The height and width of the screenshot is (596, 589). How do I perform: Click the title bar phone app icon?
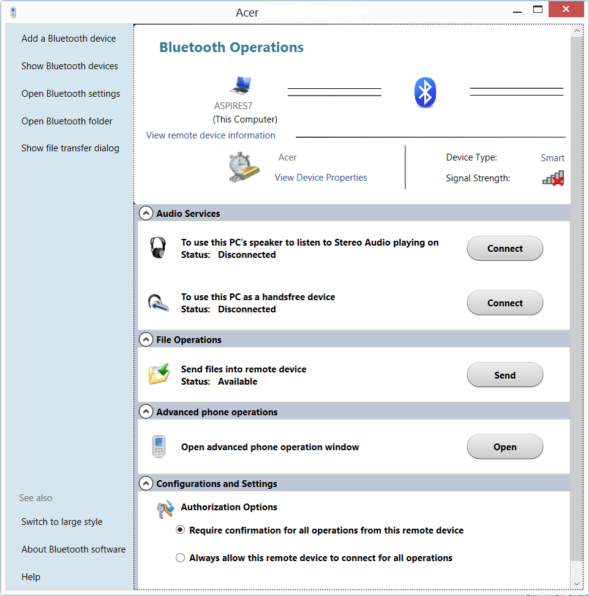pos(13,12)
